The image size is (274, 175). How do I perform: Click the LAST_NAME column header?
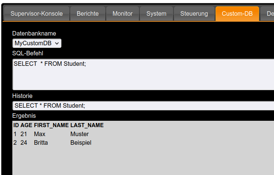point(87,125)
